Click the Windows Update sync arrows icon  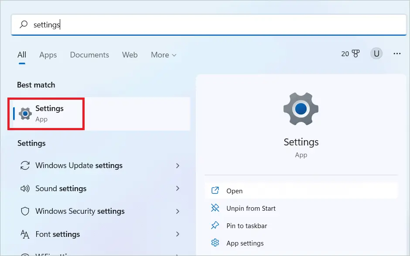25,165
